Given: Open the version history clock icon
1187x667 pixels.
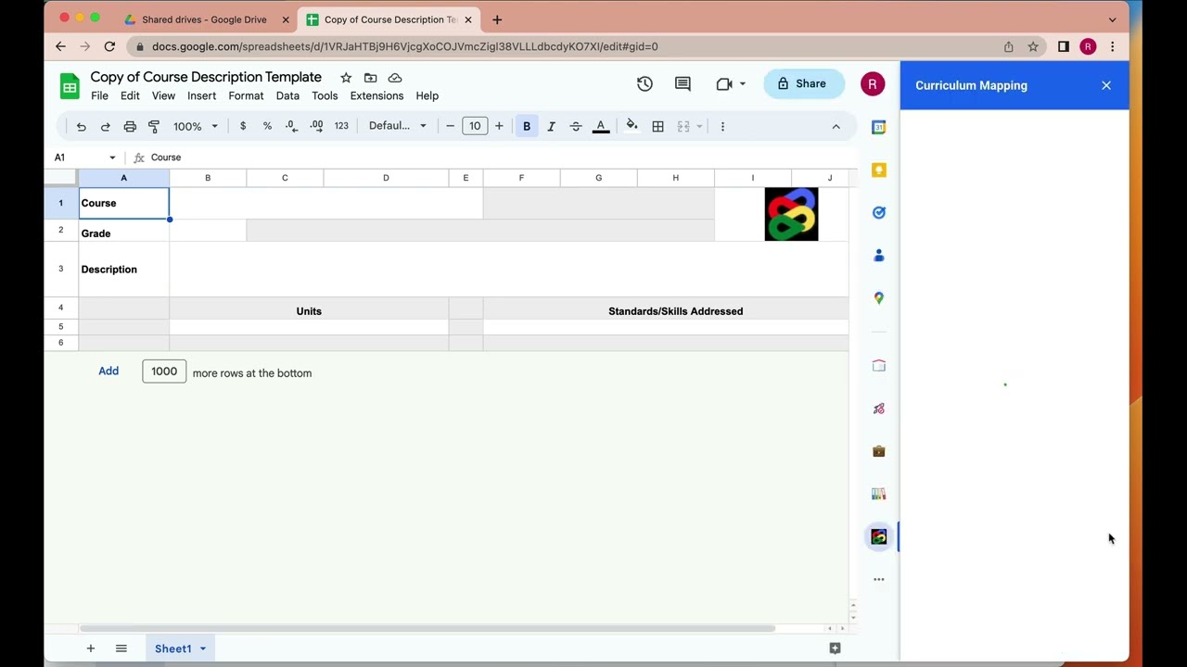Looking at the screenshot, I should tap(645, 84).
